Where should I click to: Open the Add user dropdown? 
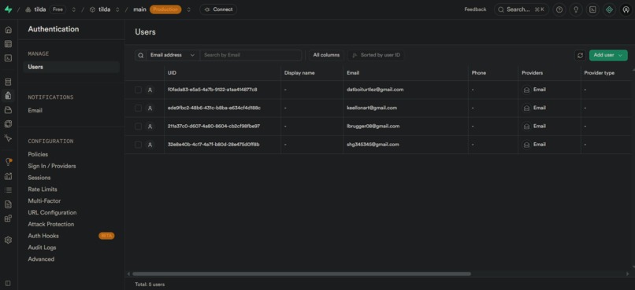point(608,55)
